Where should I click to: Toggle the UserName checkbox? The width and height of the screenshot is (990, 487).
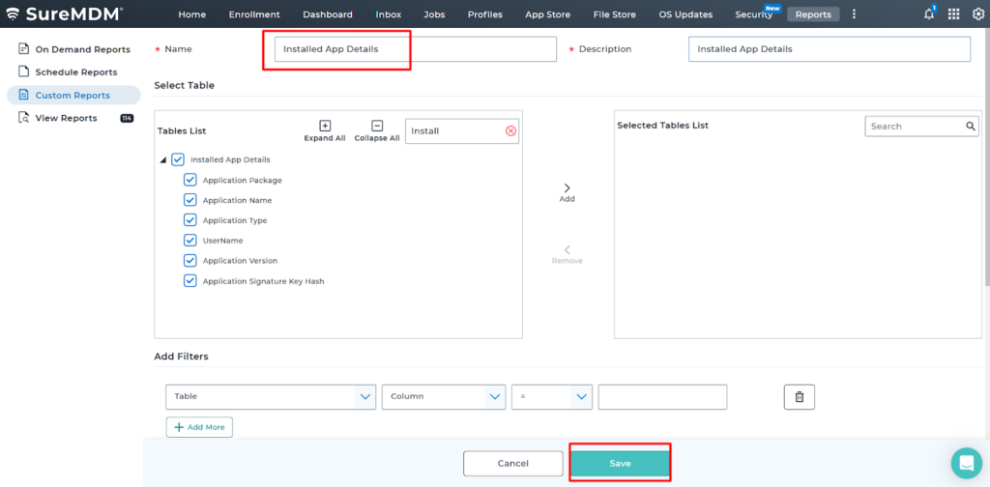[190, 241]
